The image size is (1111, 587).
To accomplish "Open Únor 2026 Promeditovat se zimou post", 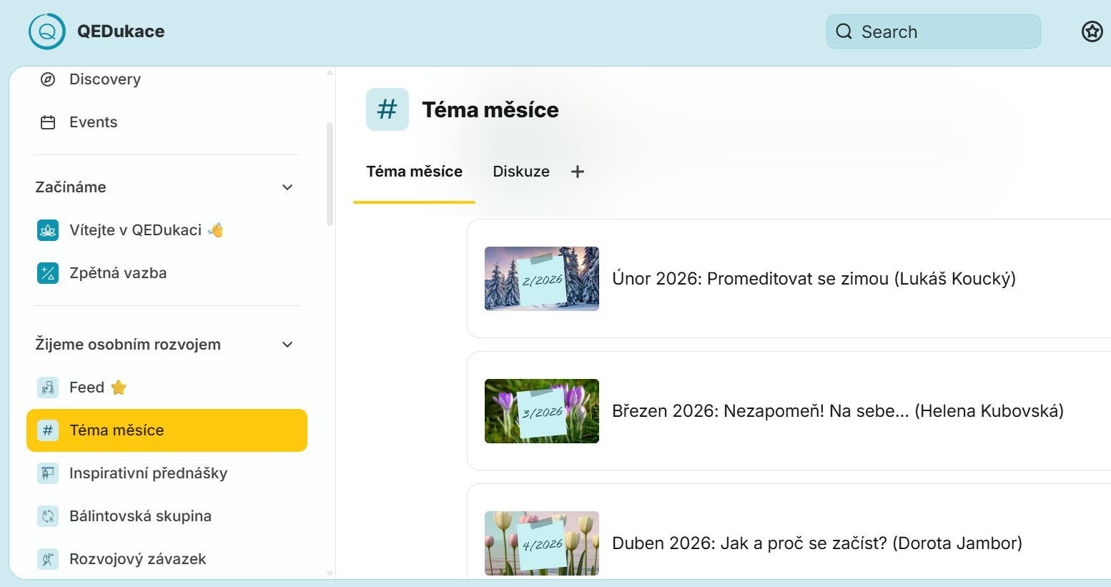I will (813, 279).
